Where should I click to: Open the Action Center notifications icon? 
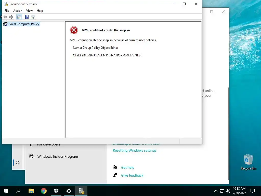253,191
